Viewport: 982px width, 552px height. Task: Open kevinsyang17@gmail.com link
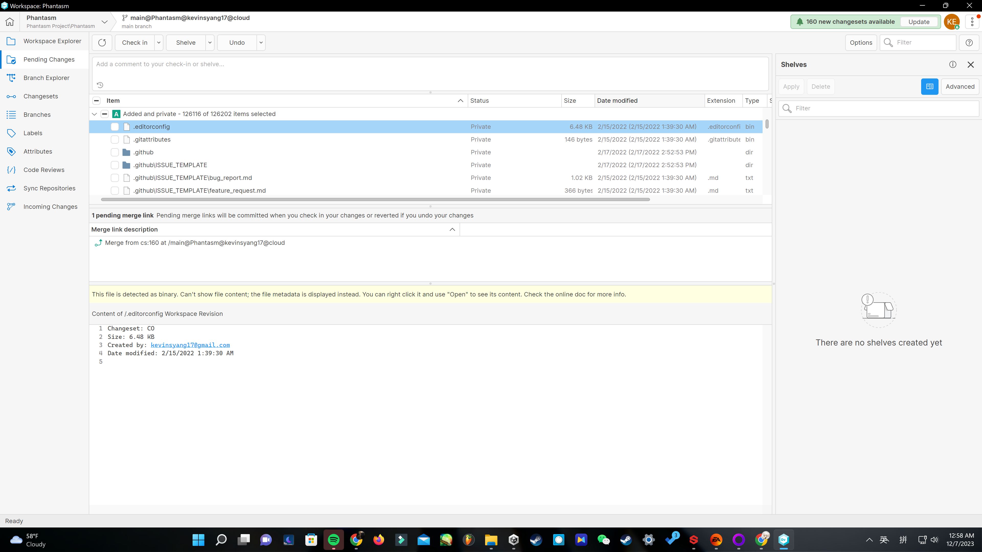click(190, 345)
